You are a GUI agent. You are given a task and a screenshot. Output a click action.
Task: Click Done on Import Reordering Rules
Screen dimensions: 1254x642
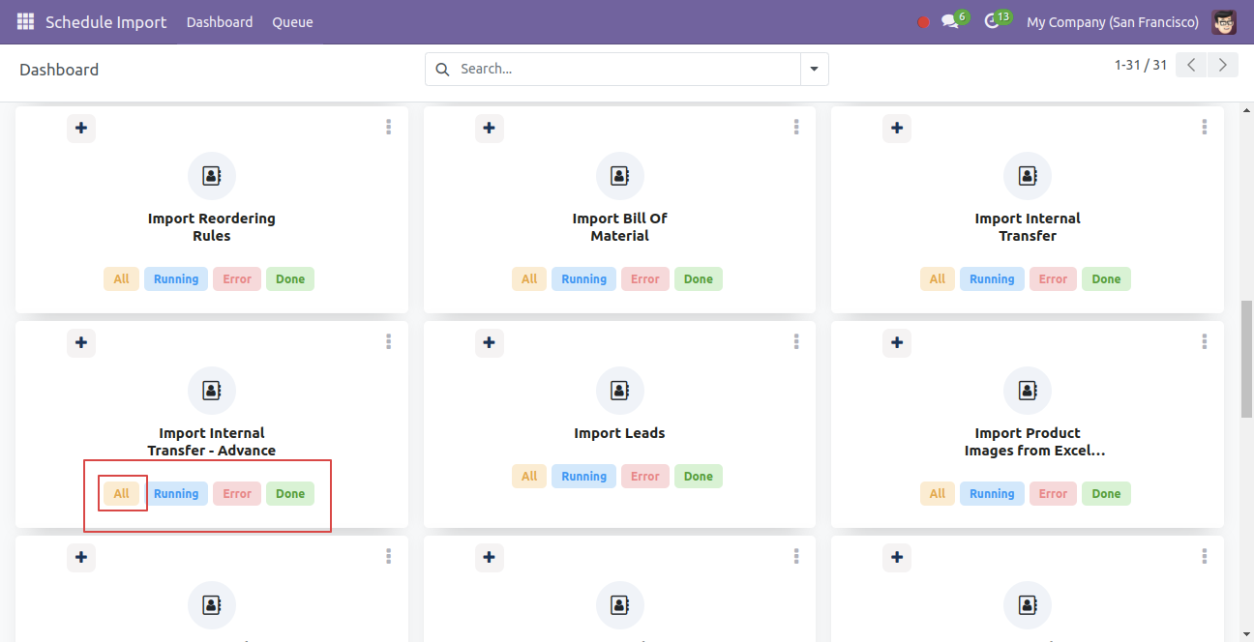[290, 279]
